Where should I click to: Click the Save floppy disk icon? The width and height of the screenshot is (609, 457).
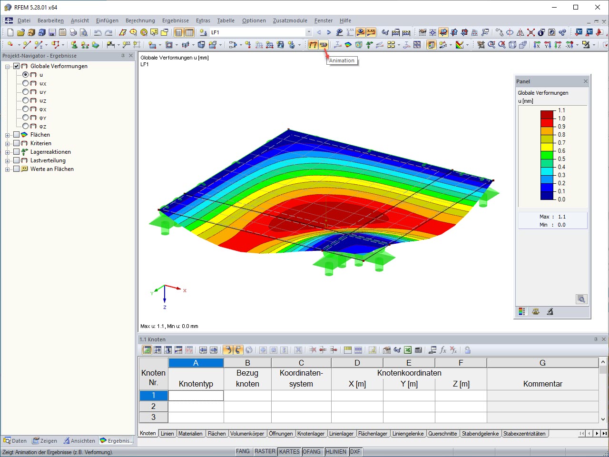[52, 32]
